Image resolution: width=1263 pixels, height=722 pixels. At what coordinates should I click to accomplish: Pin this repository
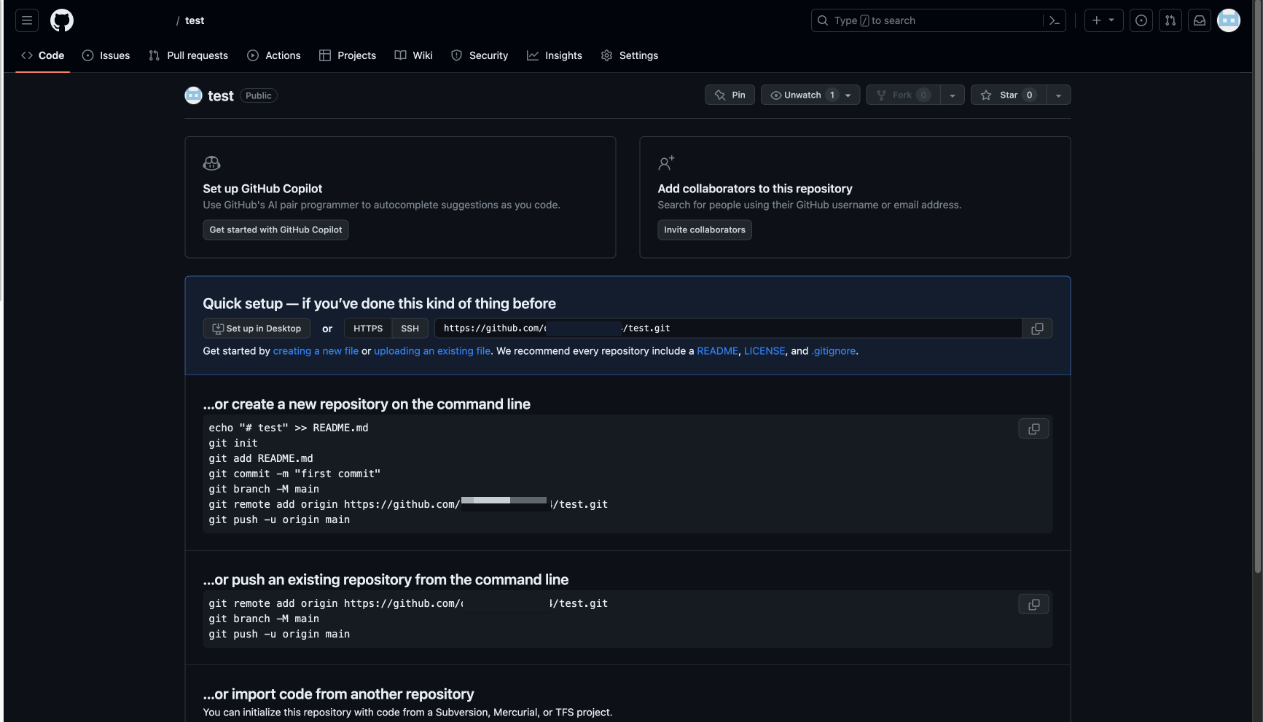tap(730, 95)
